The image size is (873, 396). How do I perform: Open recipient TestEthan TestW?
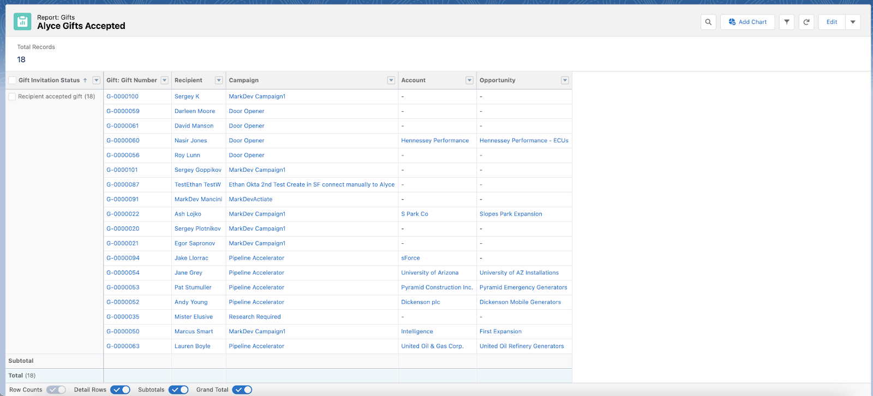click(198, 185)
